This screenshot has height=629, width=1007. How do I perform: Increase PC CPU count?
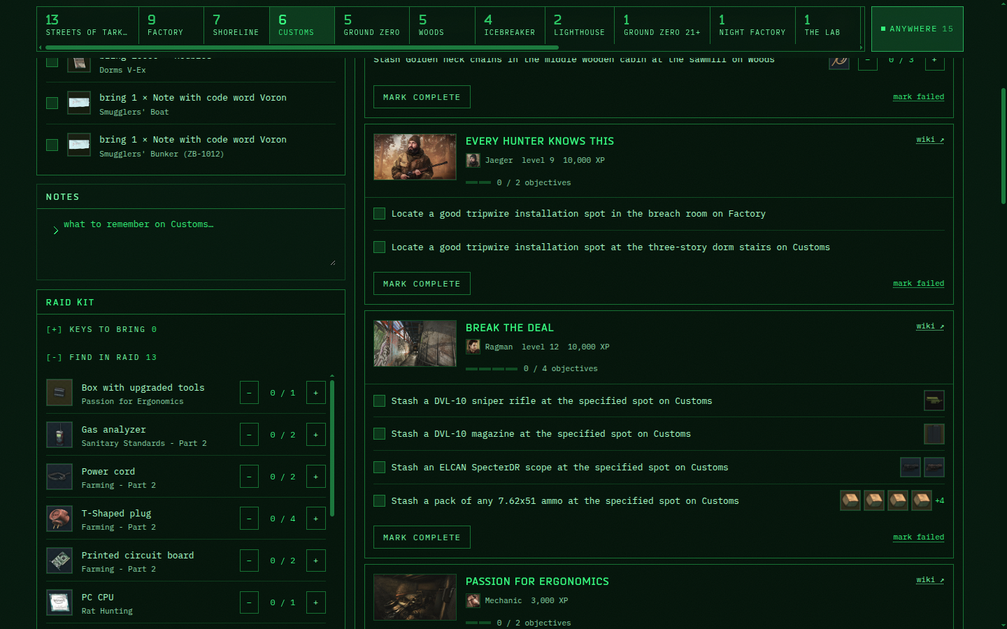click(x=316, y=602)
